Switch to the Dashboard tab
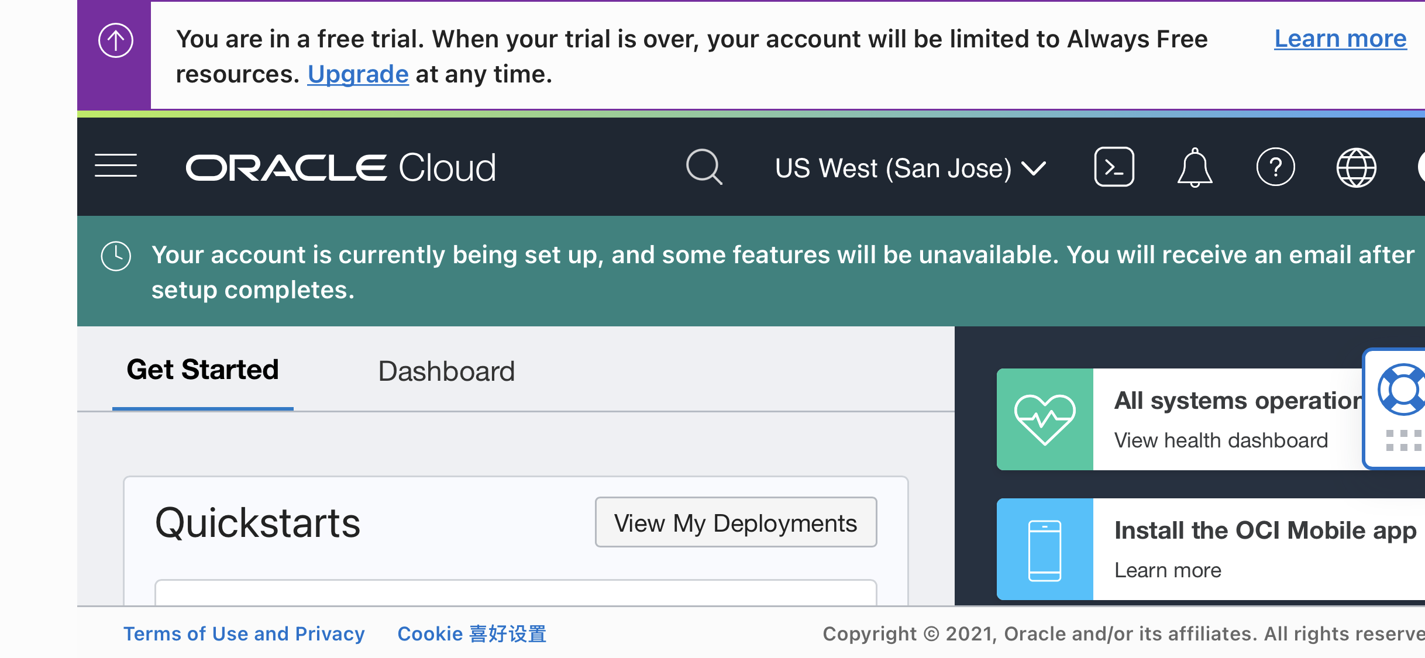Viewport: 1425px width, 658px height. (446, 371)
